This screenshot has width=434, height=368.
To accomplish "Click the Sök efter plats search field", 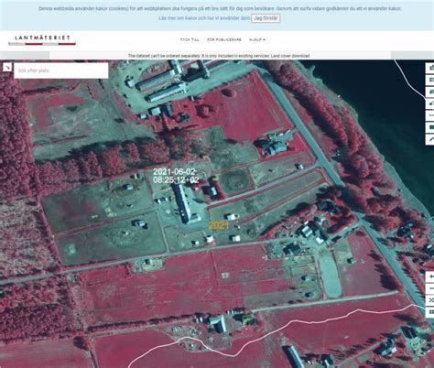I will pyautogui.click(x=61, y=70).
